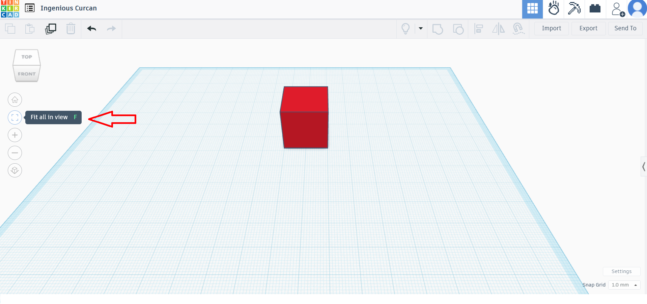Click the Tinkercad logo
This screenshot has height=304, width=647.
tap(10, 9)
